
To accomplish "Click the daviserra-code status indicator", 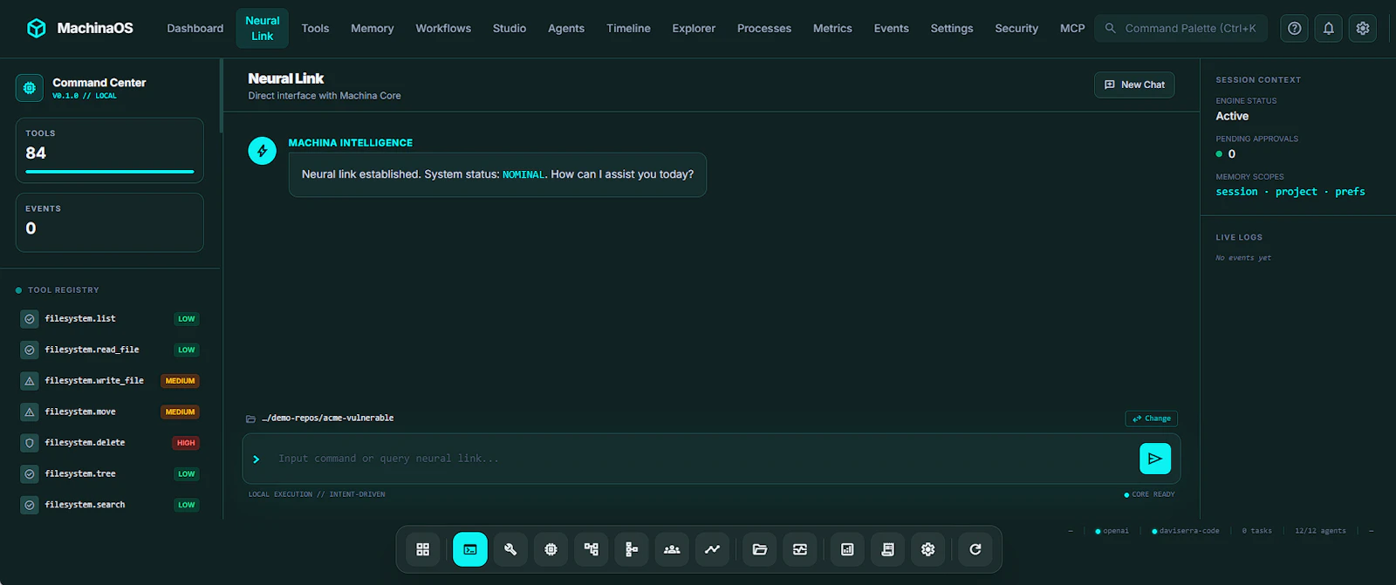I will click(x=1186, y=531).
